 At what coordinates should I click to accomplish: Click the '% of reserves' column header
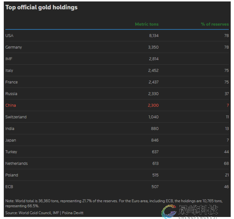tap(215, 24)
